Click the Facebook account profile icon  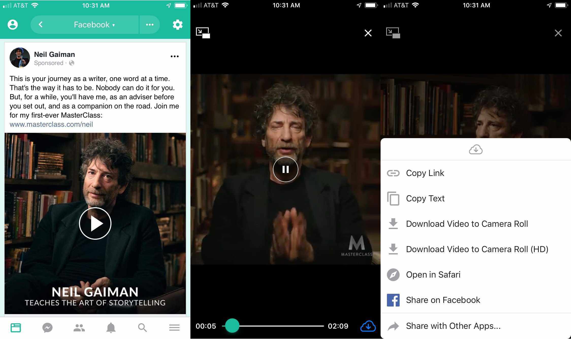[x=12, y=24]
